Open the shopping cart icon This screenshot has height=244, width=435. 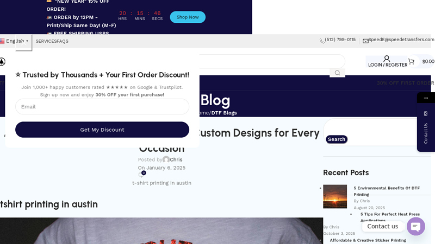click(x=411, y=61)
